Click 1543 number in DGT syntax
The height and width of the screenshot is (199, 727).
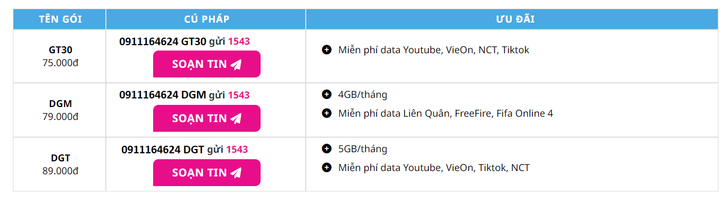tap(237, 150)
